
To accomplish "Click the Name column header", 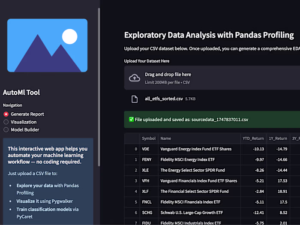I will pos(199,138).
